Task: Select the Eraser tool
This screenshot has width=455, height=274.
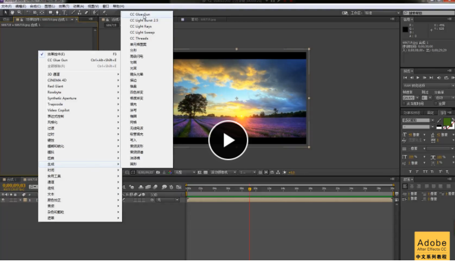Action: 86,12
